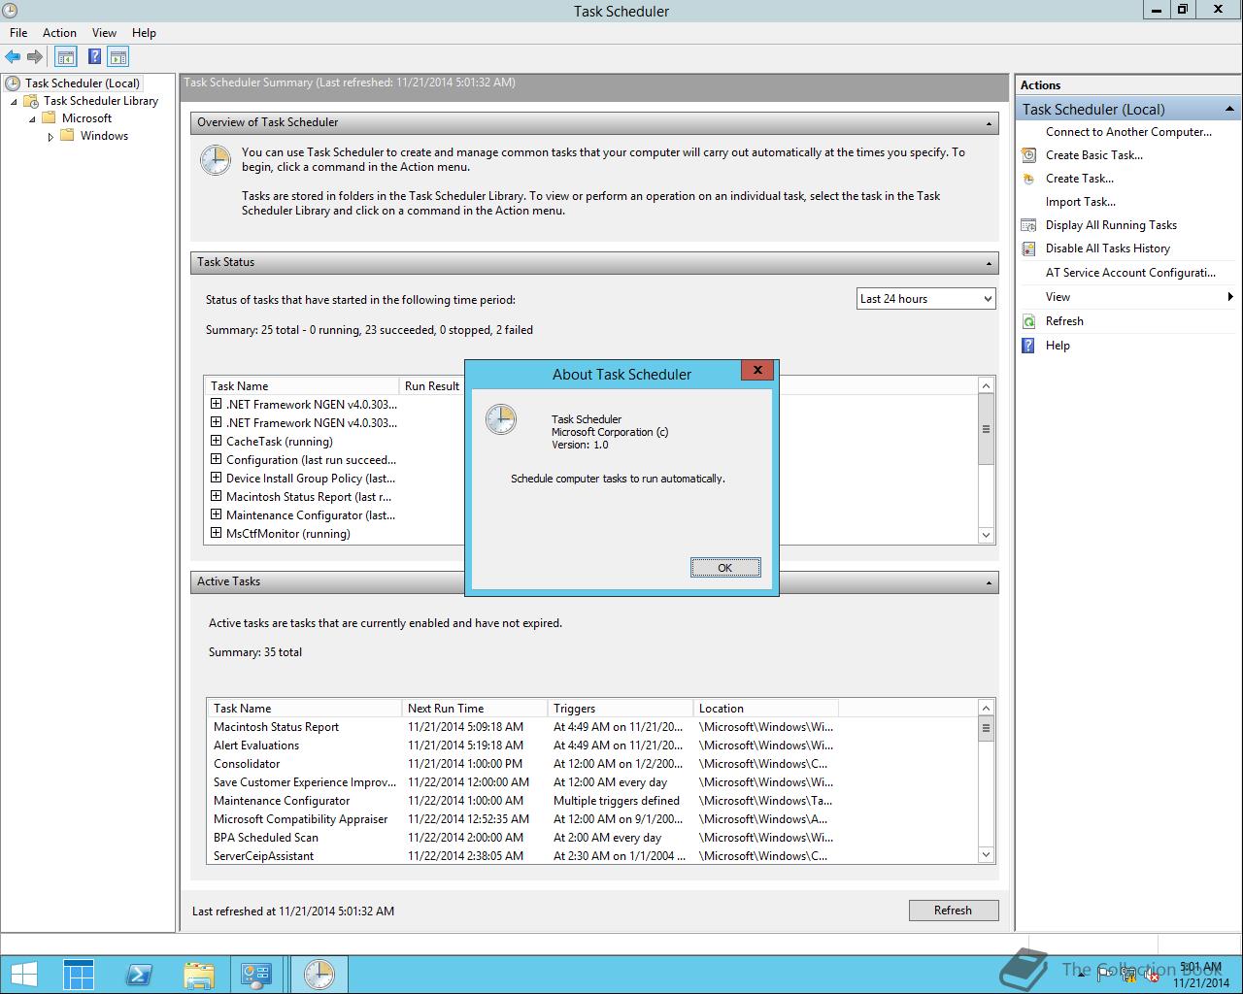Collapse the Microsoft folder in the tree
The width and height of the screenshot is (1243, 994).
tap(32, 119)
